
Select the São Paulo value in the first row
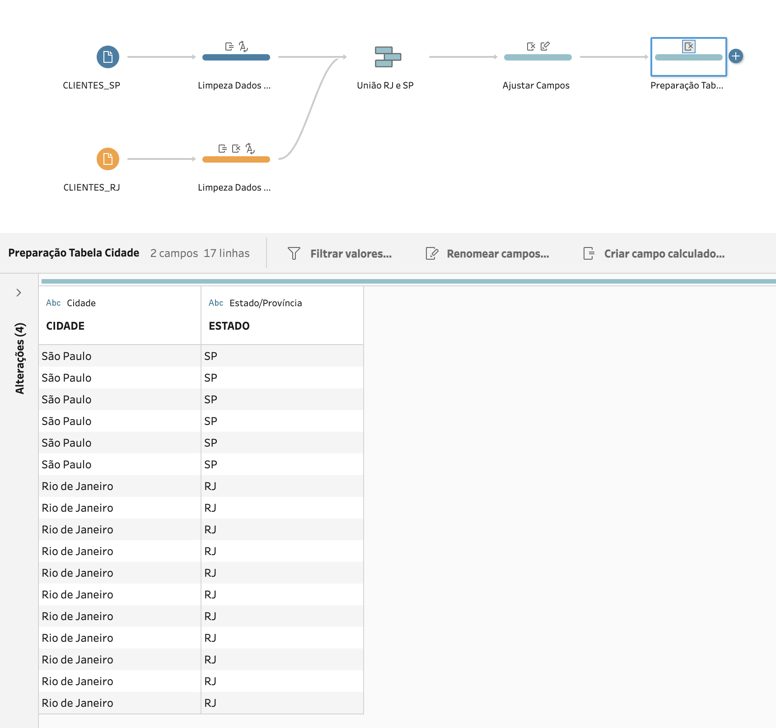66,356
